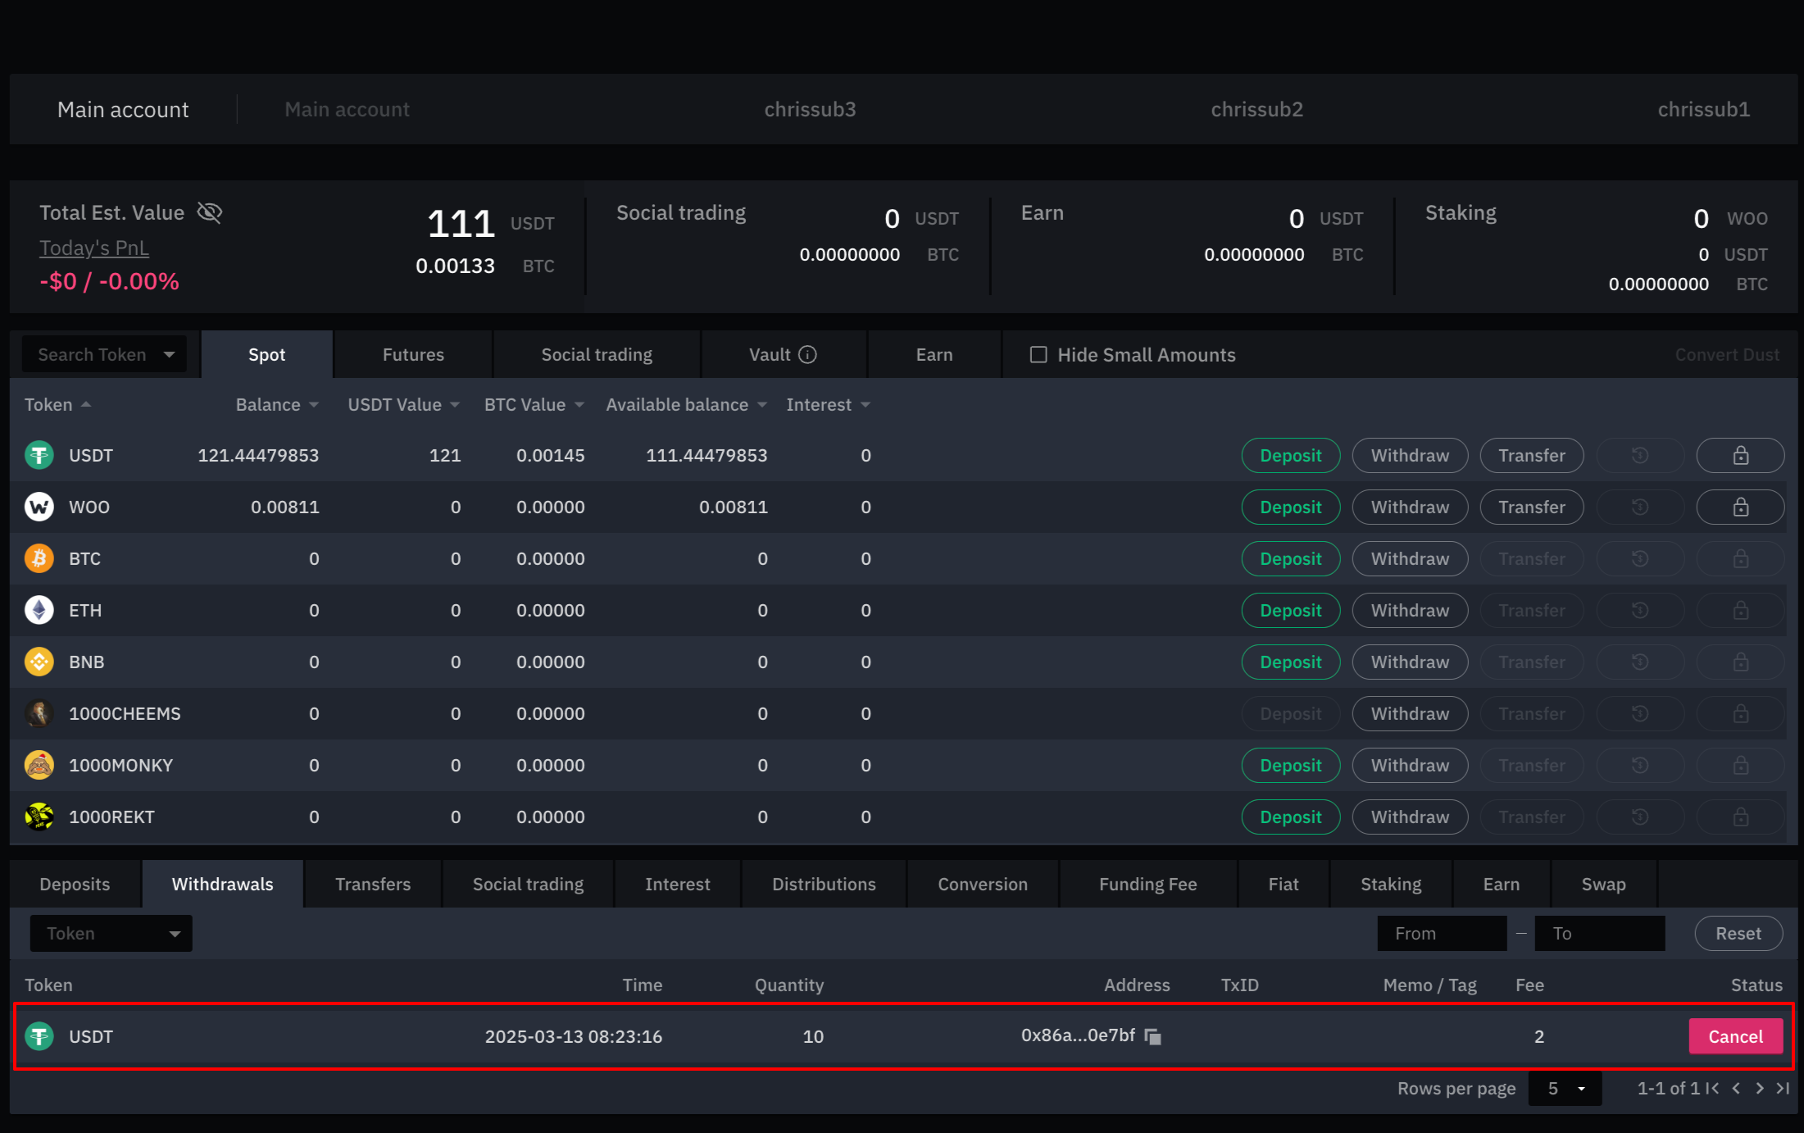Click Deposit for USDT
1804x1133 pixels.
(1291, 456)
